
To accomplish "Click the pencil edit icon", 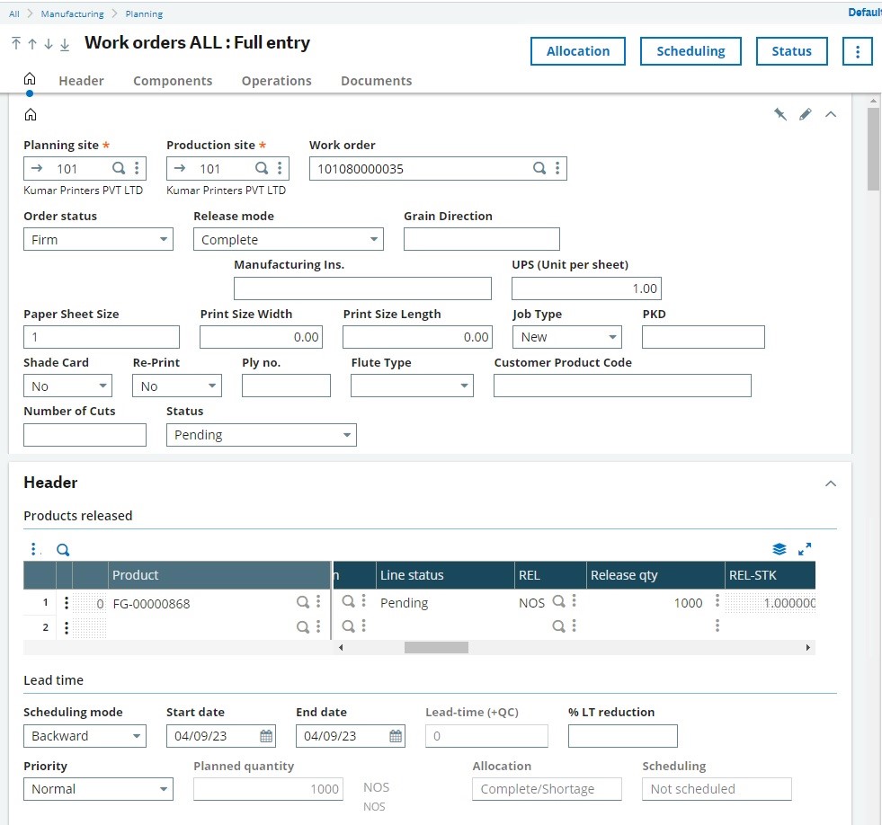I will point(806,114).
